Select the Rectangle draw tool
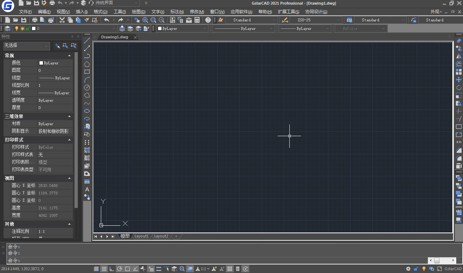Viewport: 463px width, 273px height. [87, 72]
